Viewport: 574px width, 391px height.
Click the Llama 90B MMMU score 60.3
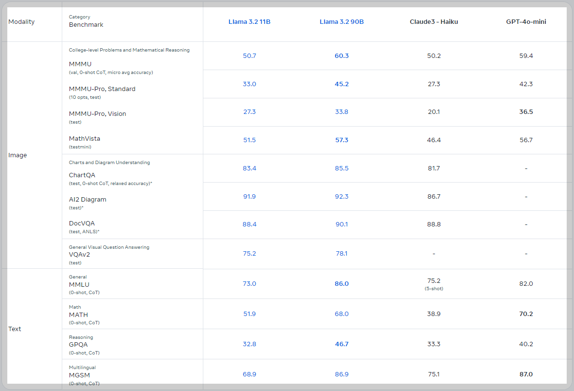[341, 56]
